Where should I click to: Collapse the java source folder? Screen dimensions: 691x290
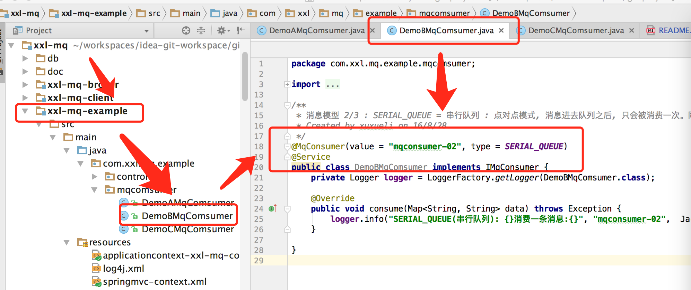pyautogui.click(x=67, y=150)
